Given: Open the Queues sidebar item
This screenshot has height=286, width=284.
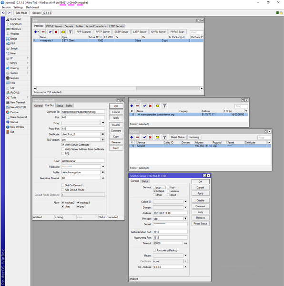Looking at the screenshot, I should (14, 78).
